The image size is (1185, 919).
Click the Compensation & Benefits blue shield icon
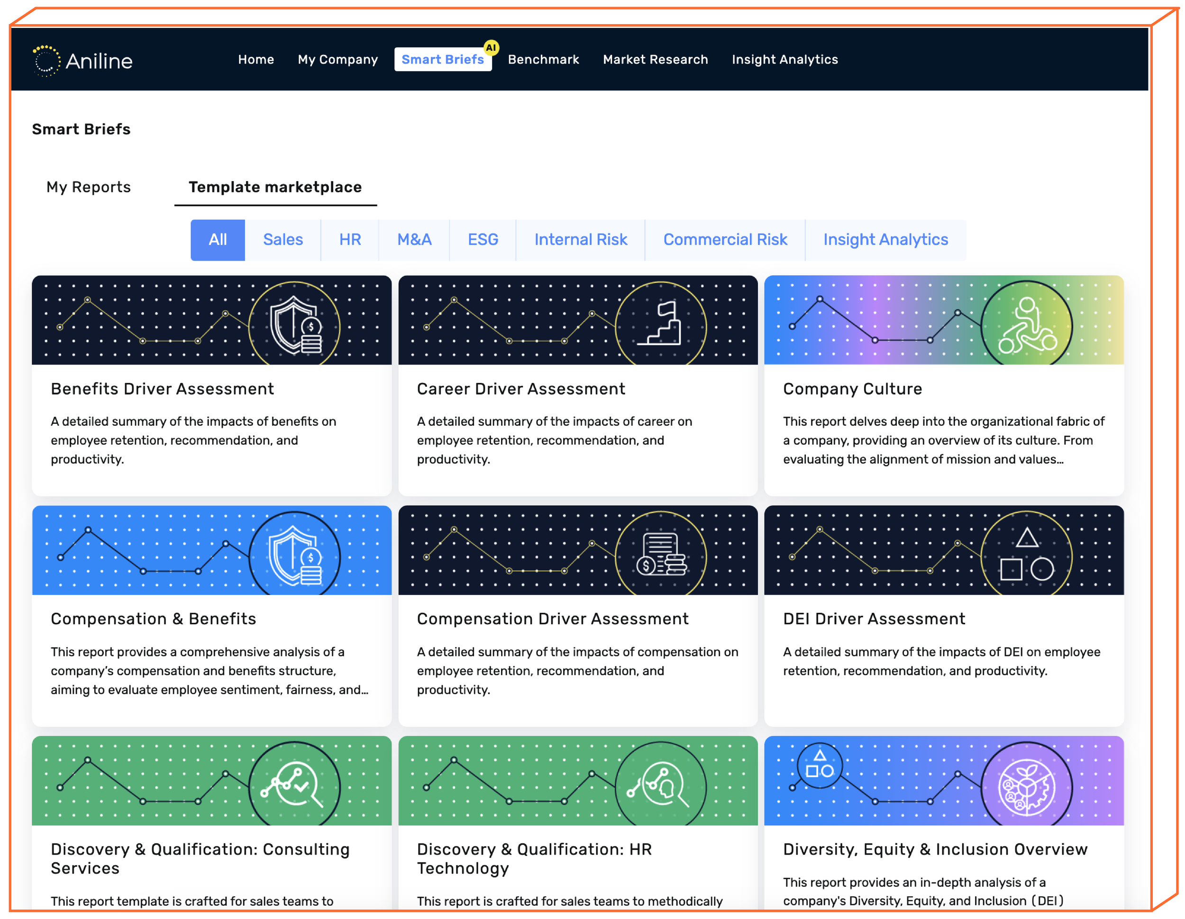[295, 555]
